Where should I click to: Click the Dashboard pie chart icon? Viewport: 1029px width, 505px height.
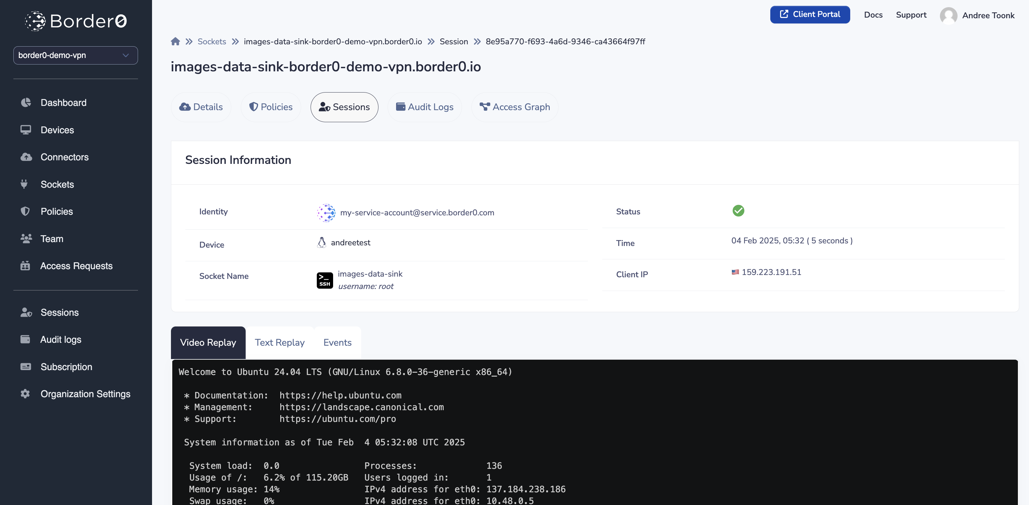[26, 103]
